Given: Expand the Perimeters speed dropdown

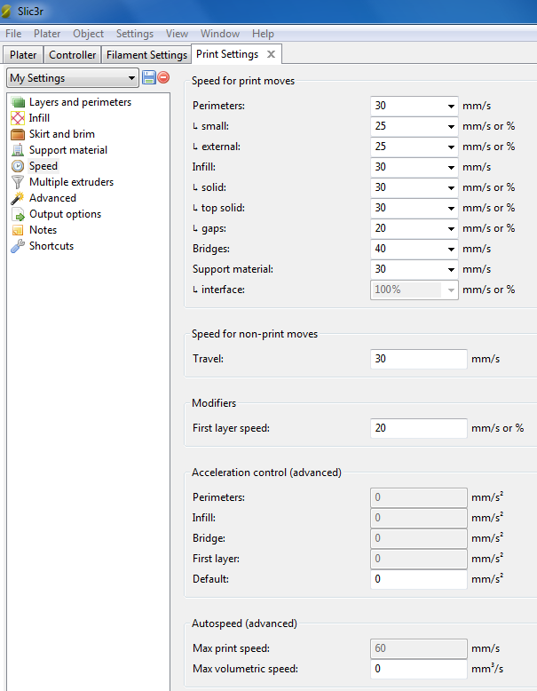Looking at the screenshot, I should click(451, 107).
